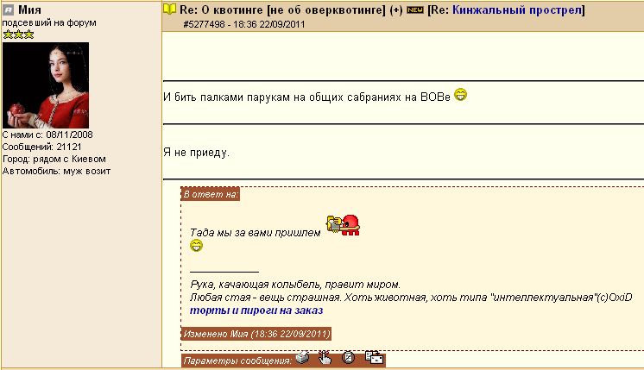
Task: Click the grinning smiley inside the quoted reply
Action: tap(197, 247)
